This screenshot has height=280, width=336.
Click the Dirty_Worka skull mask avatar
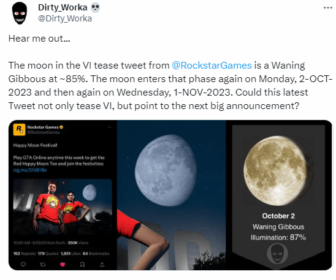pos(20,13)
